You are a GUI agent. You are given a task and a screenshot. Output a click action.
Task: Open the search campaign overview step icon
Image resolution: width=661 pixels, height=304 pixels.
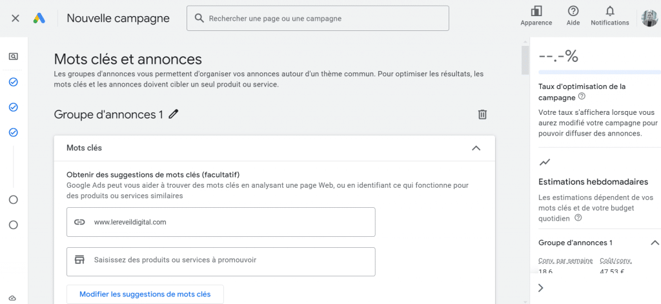coord(14,56)
